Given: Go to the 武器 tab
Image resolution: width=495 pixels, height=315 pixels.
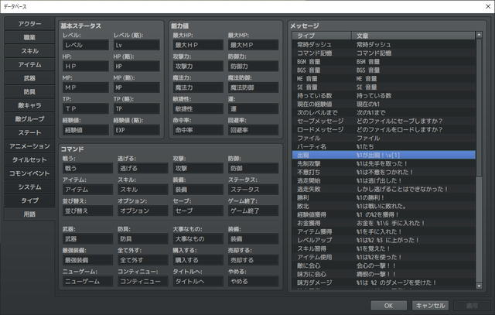Looking at the screenshot, I should click(x=29, y=78).
